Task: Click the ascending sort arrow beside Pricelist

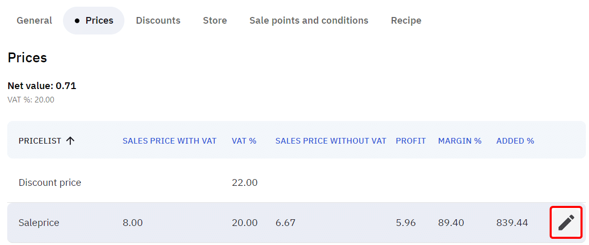Action: [x=71, y=141]
